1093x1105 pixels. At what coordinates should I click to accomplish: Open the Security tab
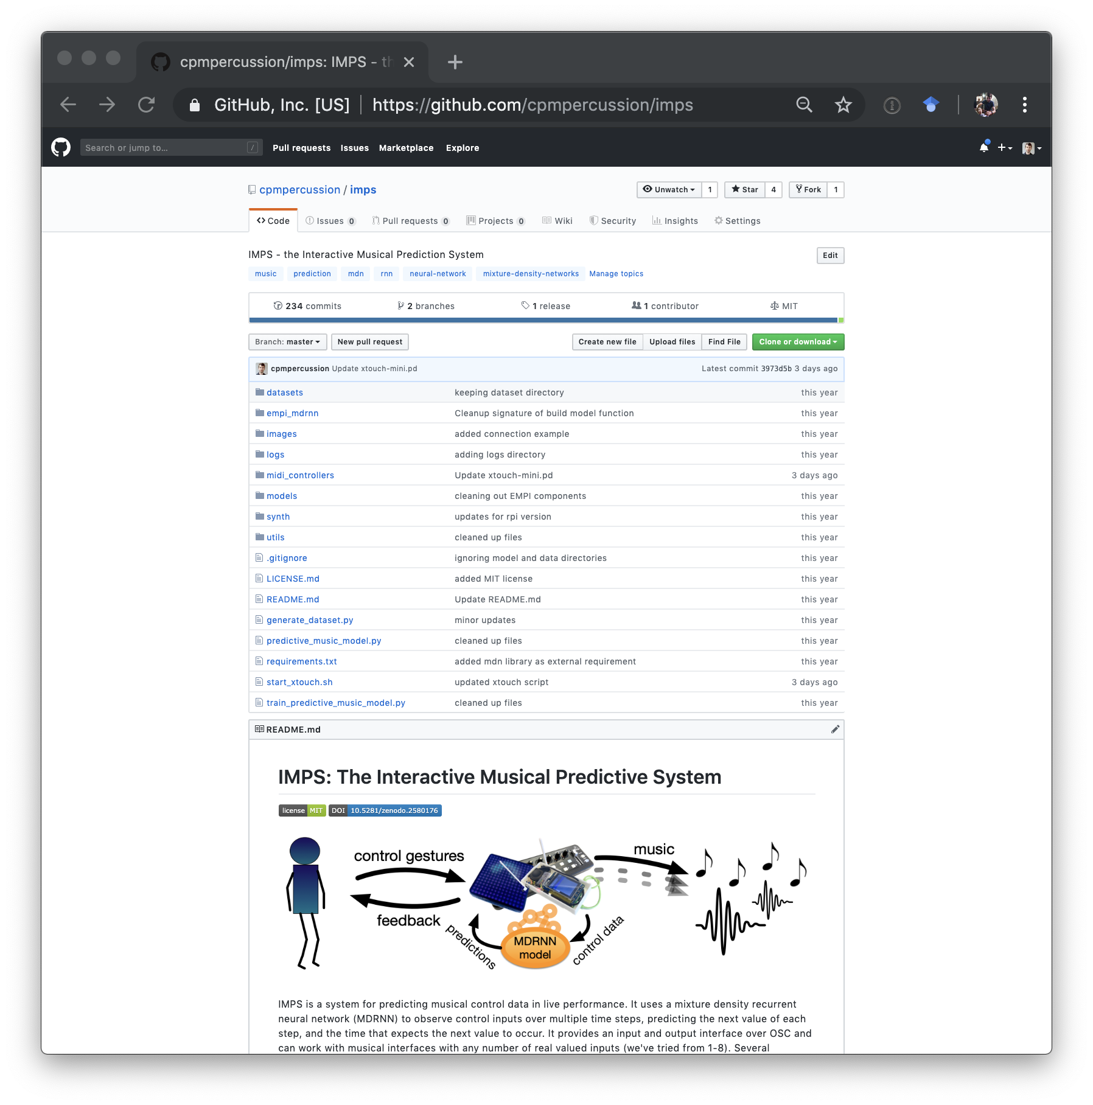coord(613,221)
